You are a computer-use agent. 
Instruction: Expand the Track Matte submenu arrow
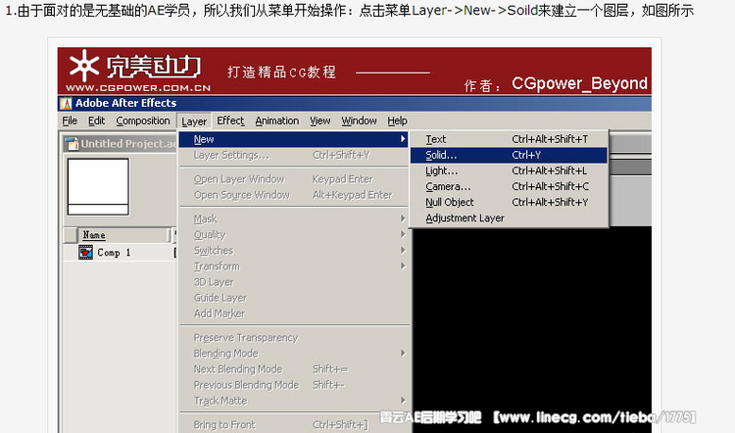click(x=403, y=401)
